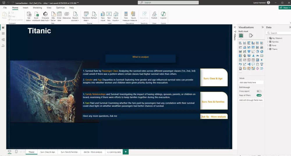This screenshot has width=291, height=156.
Task: Open the More visuals dropdown
Action: (x=116, y=16)
